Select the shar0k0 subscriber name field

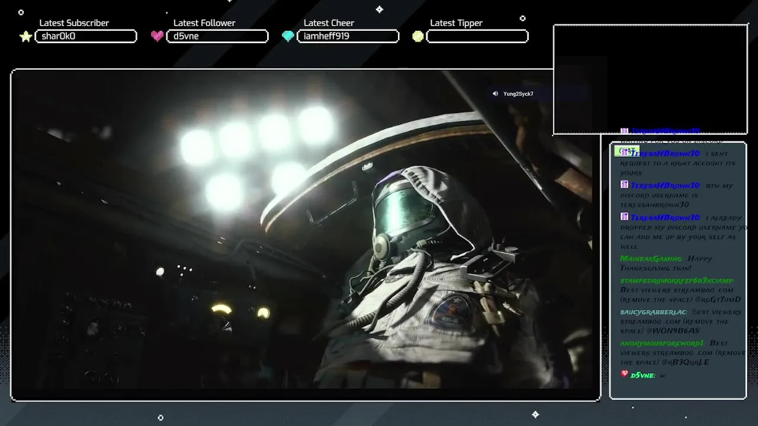coord(86,36)
